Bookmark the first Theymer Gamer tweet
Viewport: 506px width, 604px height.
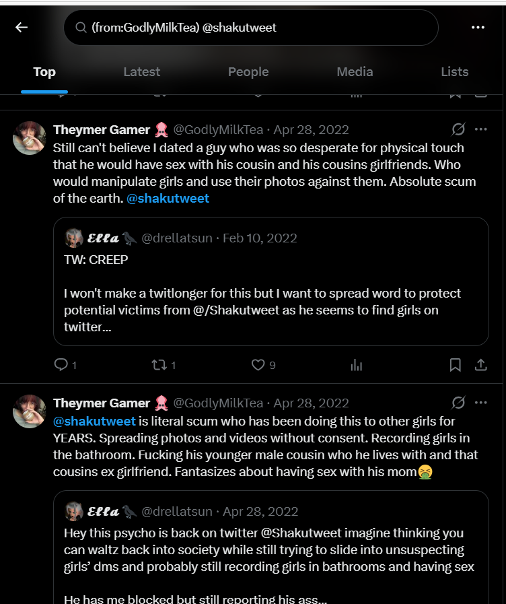[456, 365]
